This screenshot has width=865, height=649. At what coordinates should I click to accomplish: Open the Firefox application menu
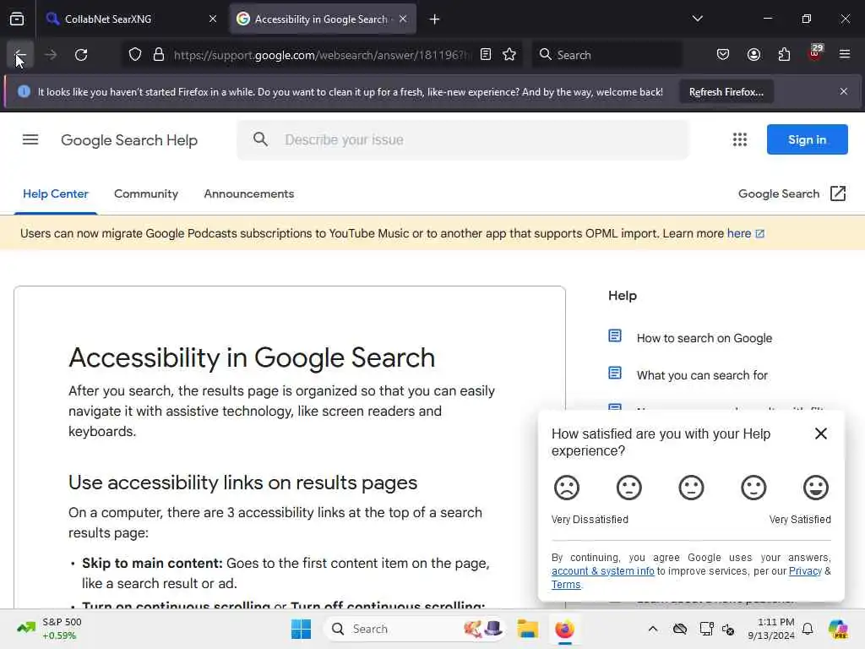[845, 54]
